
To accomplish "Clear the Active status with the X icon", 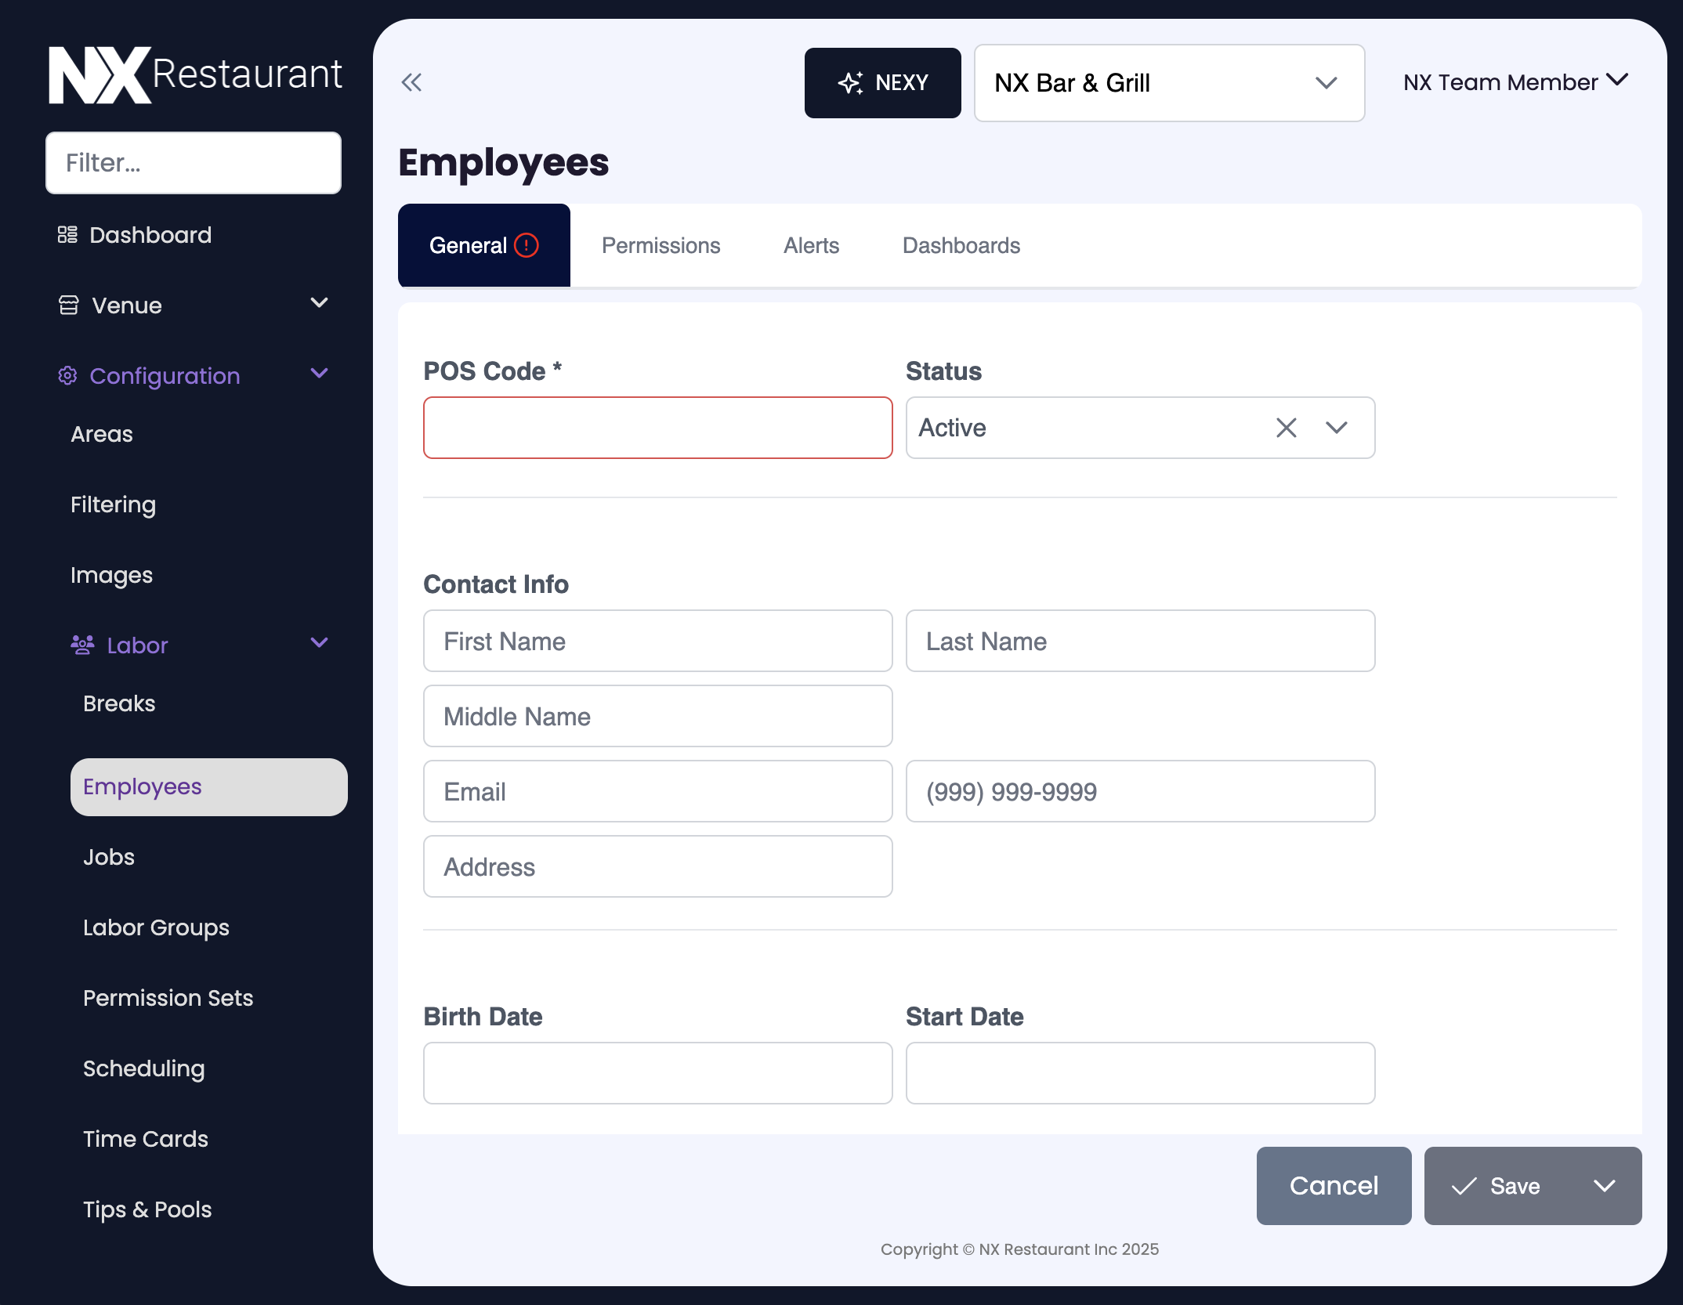I will (x=1286, y=428).
